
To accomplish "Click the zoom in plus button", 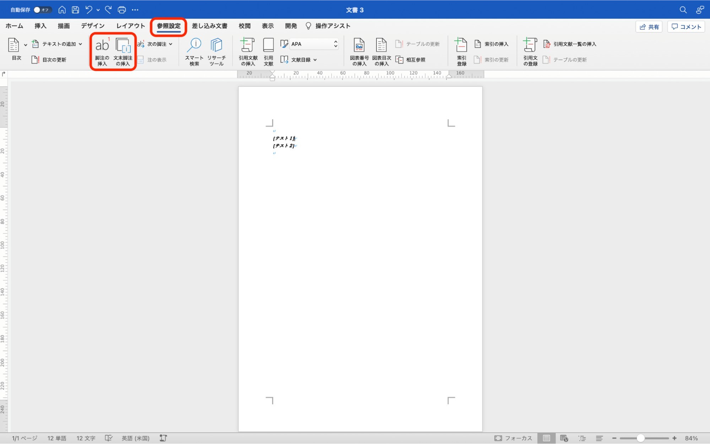I will click(674, 438).
